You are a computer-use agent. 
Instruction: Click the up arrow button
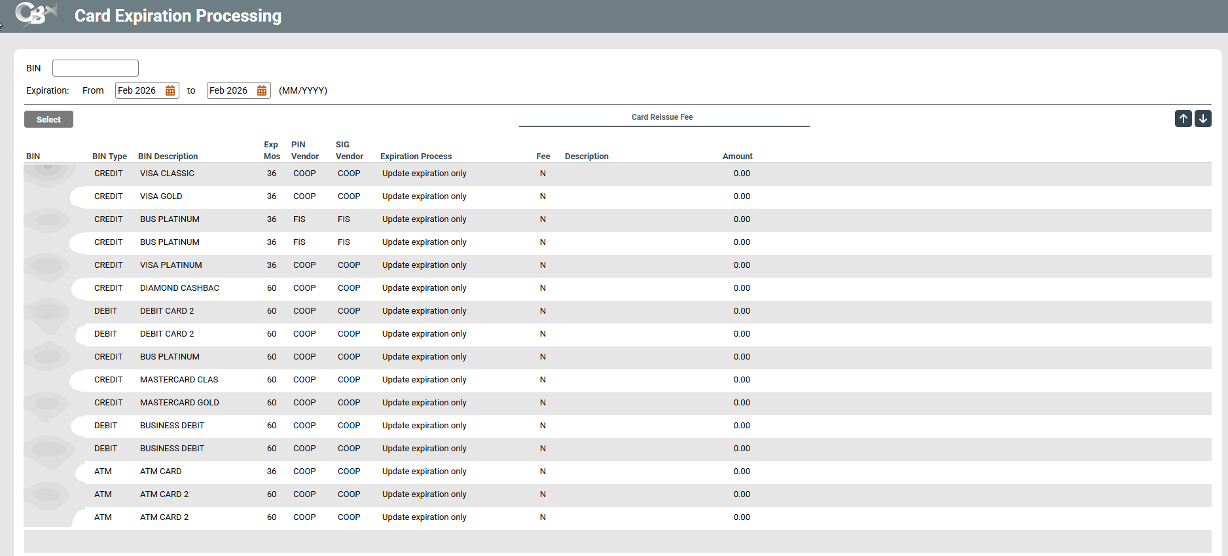click(1183, 119)
